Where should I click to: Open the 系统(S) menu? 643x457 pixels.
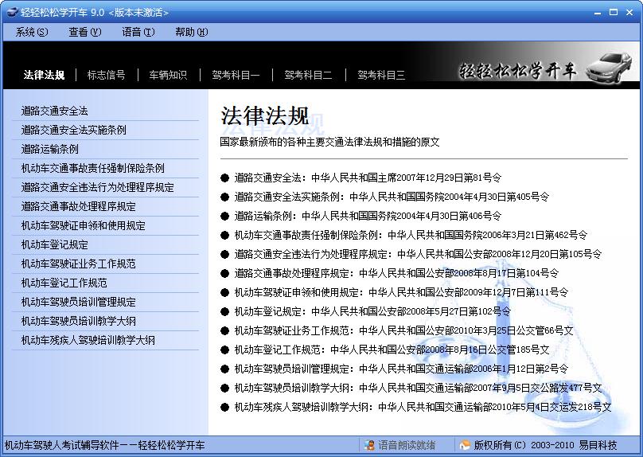(x=32, y=32)
